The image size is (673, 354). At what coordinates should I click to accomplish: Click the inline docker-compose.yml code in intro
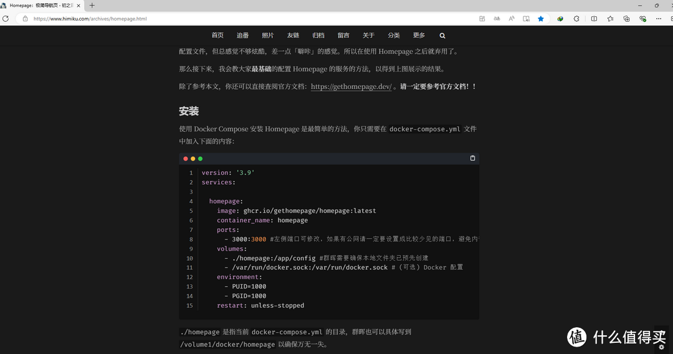point(425,129)
